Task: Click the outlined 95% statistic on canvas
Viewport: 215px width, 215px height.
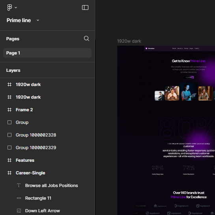Action: [x=158, y=168]
